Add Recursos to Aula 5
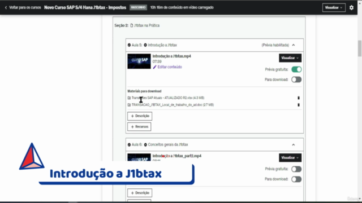 click(x=139, y=126)
